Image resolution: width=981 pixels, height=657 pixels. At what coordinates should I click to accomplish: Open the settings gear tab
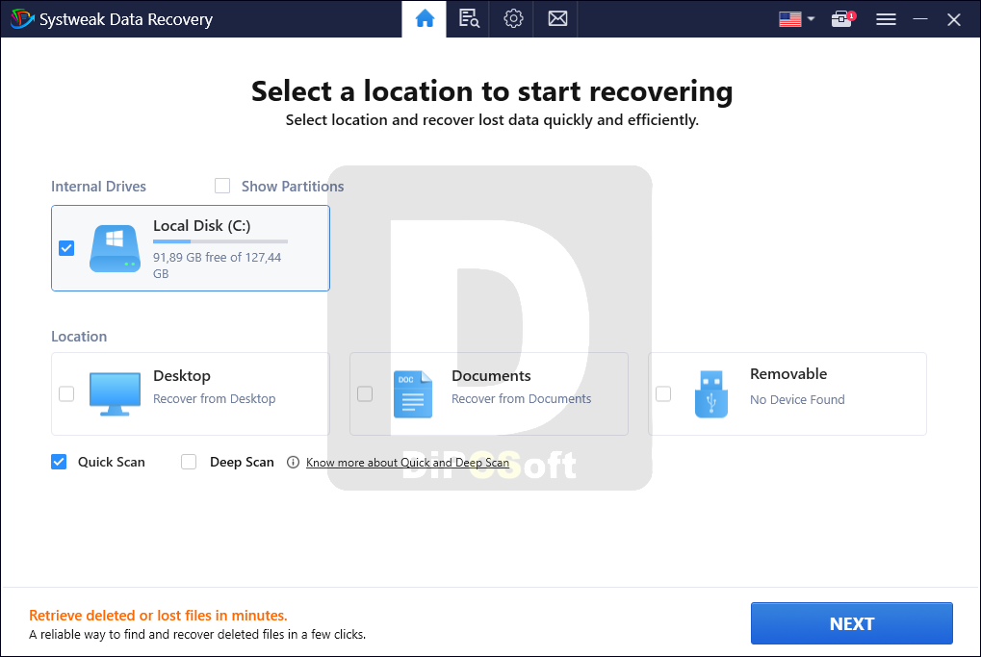(513, 18)
